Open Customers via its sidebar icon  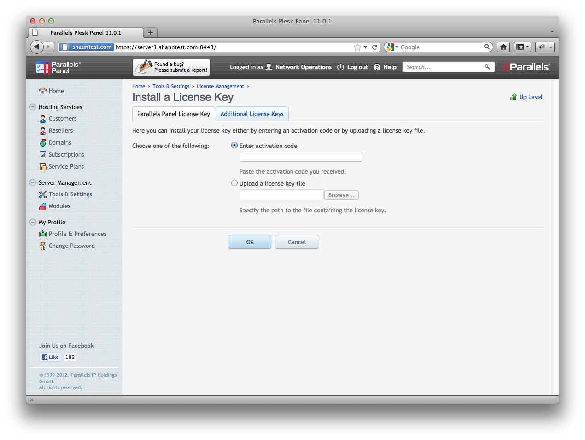(43, 119)
